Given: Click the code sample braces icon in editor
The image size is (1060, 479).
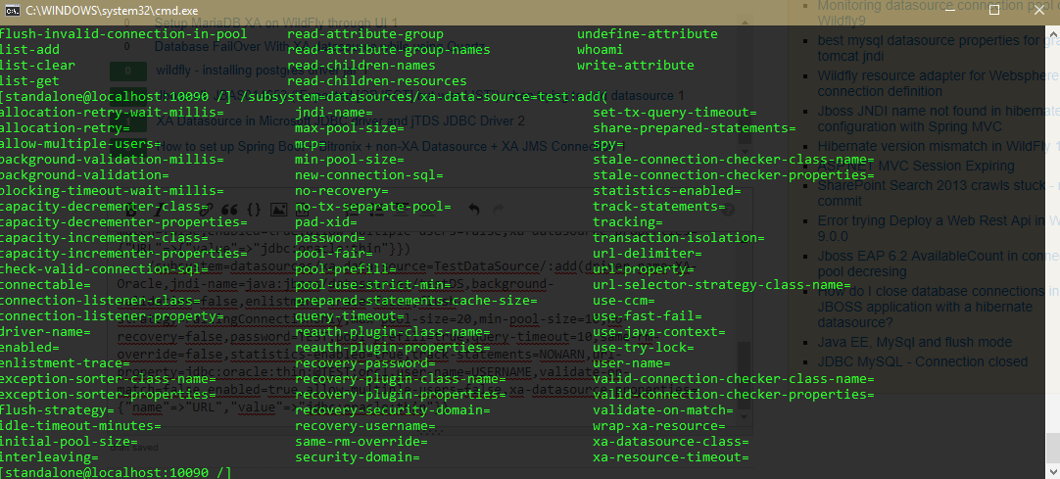Looking at the screenshot, I should point(254,210).
